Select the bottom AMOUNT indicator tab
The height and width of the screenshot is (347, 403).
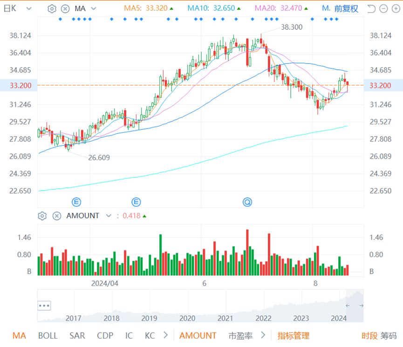[198, 336]
